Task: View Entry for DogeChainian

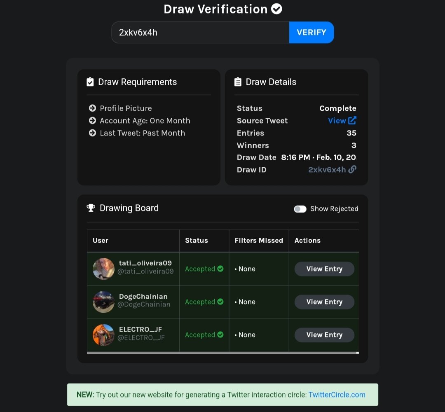Action: click(x=324, y=302)
